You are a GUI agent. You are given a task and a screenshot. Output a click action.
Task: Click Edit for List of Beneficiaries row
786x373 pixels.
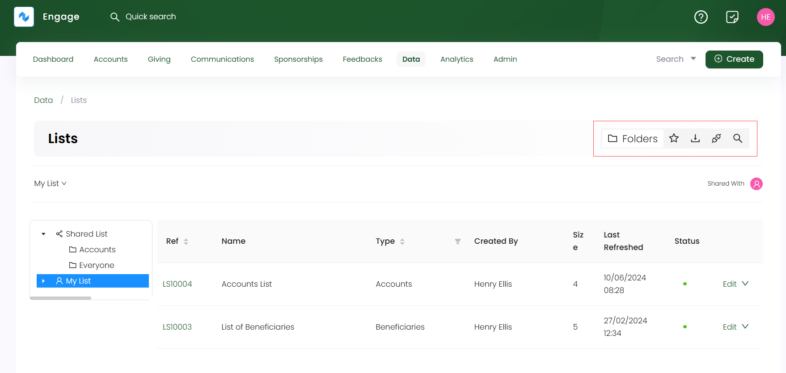[x=730, y=327]
